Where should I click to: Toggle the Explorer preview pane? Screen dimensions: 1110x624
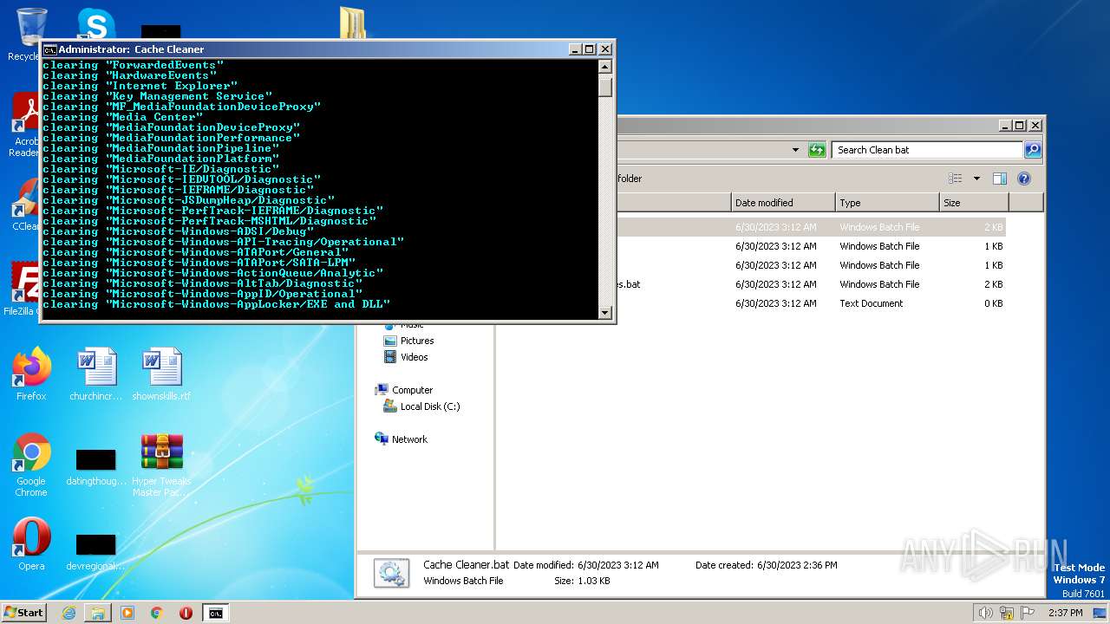coord(999,179)
